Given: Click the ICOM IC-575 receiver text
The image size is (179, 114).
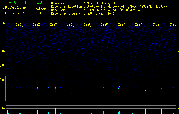Looking at the screenshot, I should [x=114, y=10].
